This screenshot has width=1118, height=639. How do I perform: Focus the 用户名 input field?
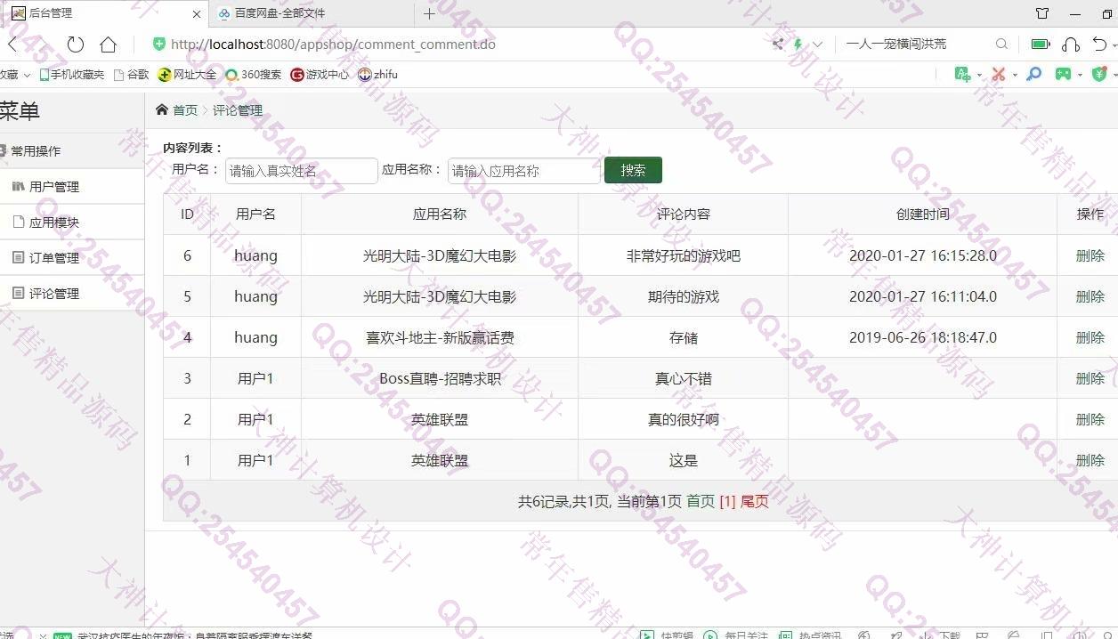tap(302, 171)
